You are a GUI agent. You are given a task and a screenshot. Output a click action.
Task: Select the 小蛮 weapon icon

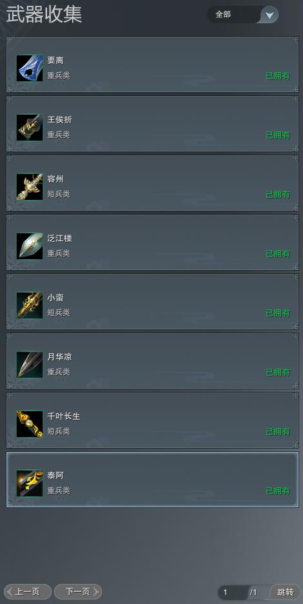[x=30, y=305]
